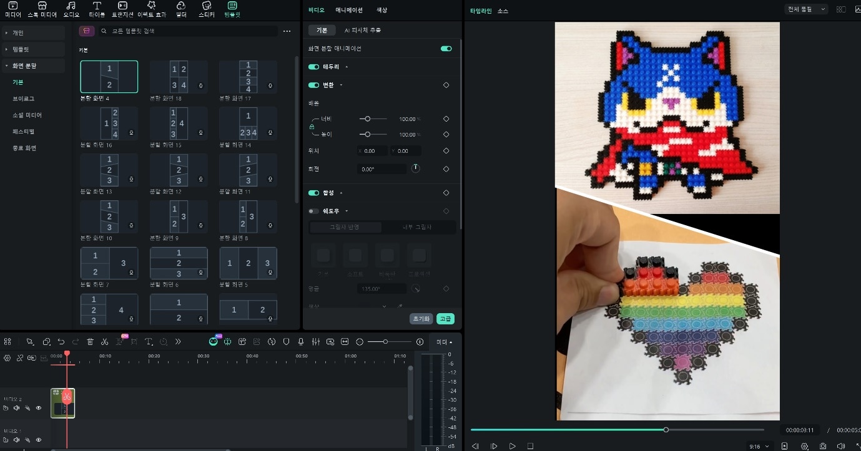Viewport: 861px width, 451px height.
Task: Open the 필터 filters tab
Action: click(x=180, y=9)
